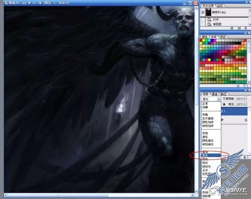
Task: Choose 正片叠底 from the blend mode list
Action: [208, 118]
